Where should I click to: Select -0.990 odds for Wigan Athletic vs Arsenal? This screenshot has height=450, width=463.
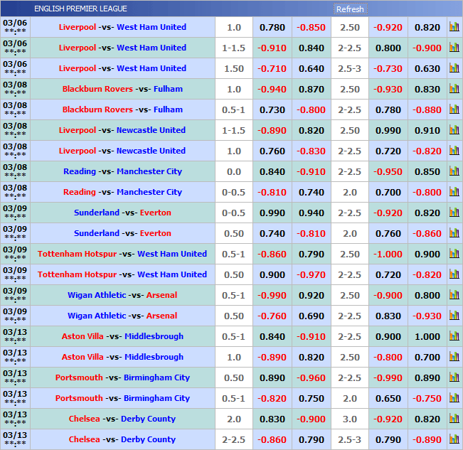pos(272,296)
